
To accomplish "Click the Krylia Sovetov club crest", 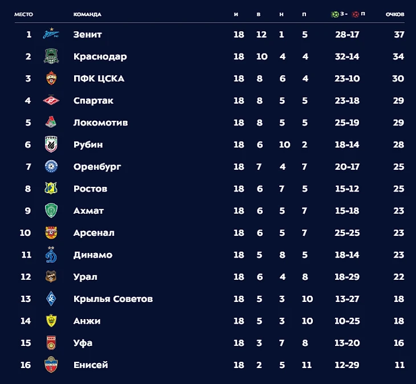I will [51, 299].
